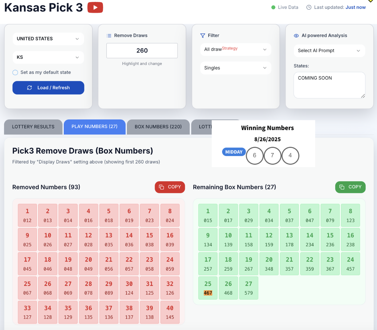Open the YouTube video icon beside Kansas Pick 3
The width and height of the screenshot is (377, 330).
(x=95, y=7)
